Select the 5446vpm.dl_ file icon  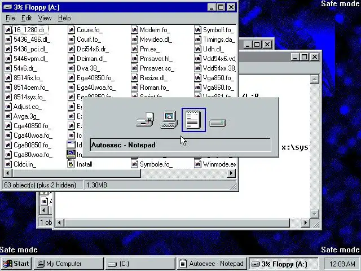pos(8,59)
